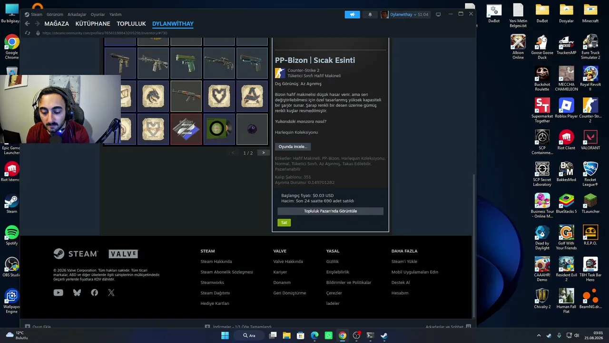The height and width of the screenshot is (343, 609).
Task: Open the OBS Studio taskbar icon
Action: tap(356, 335)
